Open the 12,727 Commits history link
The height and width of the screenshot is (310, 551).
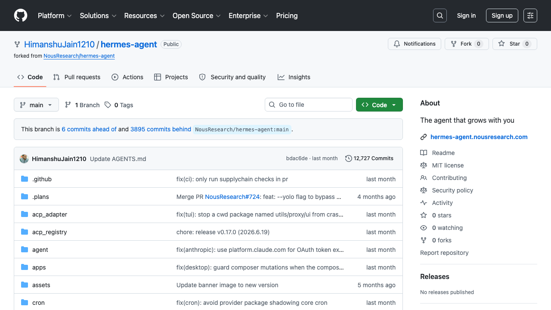(369, 158)
